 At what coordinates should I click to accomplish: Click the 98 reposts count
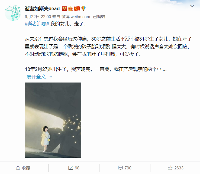click(77, 168)
